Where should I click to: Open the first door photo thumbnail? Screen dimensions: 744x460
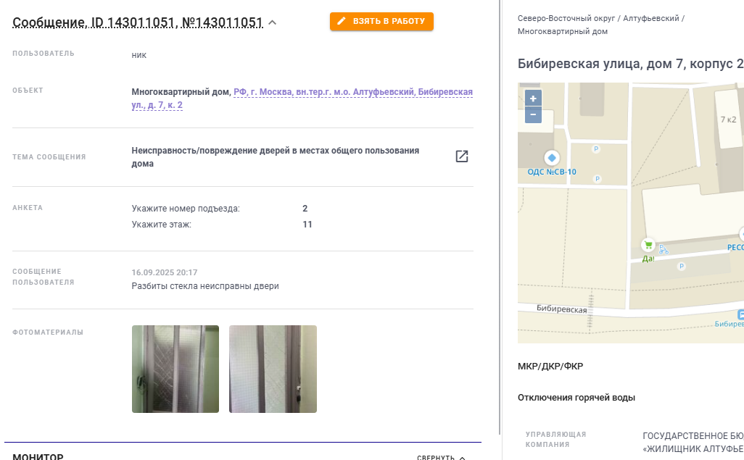click(x=175, y=369)
